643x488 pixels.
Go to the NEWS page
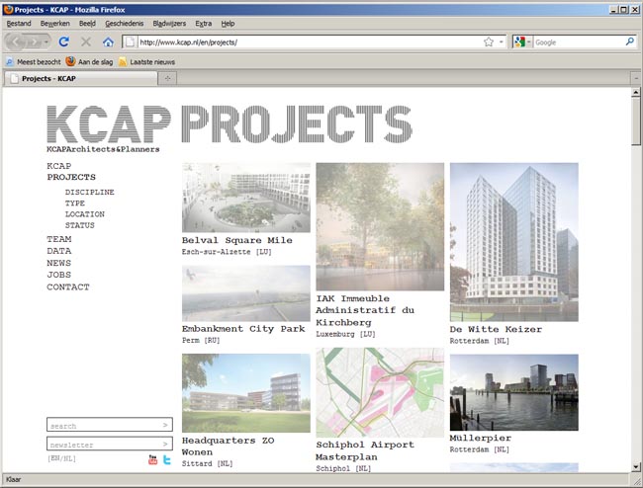pyautogui.click(x=59, y=263)
